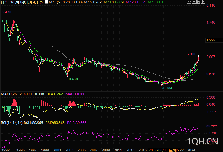Click the purple MA20:1.334 legend
Image resolution: width=223 pixels, height=152 pixels.
pos(135,2)
